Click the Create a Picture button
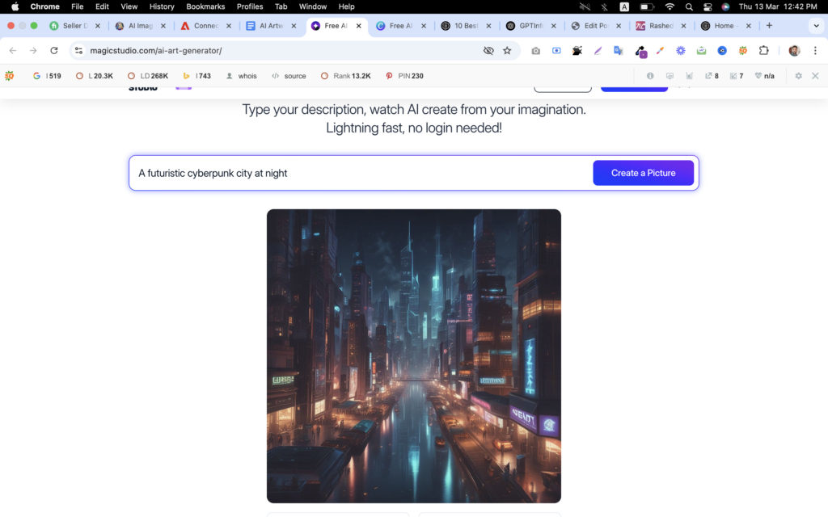This screenshot has height=517, width=828. (643, 173)
